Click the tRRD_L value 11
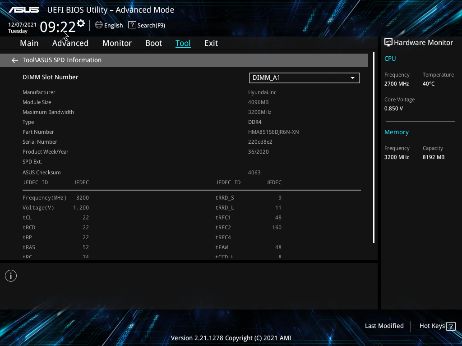 pos(278,208)
